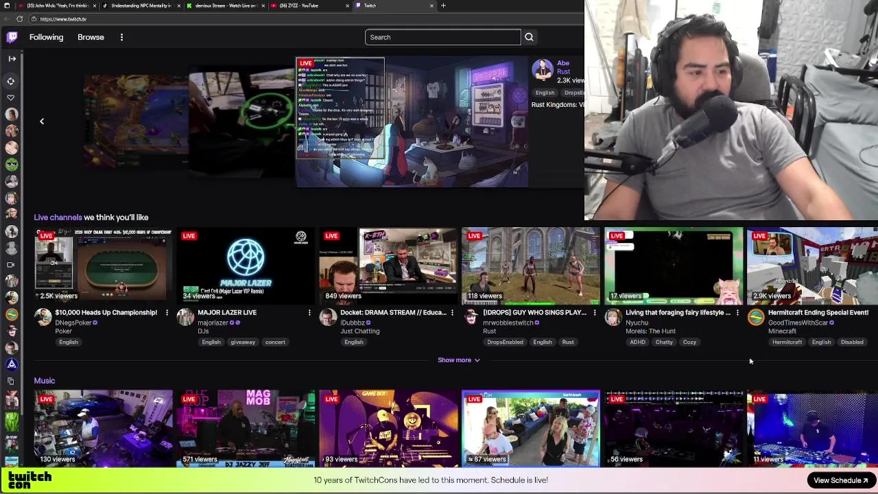Open options menu for Docket DRAMA STREAM
This screenshot has height=494, width=878.
(452, 313)
